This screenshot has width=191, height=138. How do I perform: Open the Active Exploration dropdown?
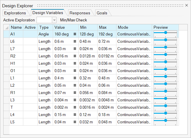pyautogui.click(x=54, y=20)
